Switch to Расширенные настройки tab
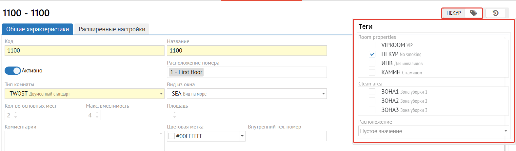The image size is (516, 151). 112,29
